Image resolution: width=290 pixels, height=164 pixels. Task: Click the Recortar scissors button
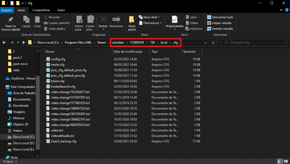[52, 17]
